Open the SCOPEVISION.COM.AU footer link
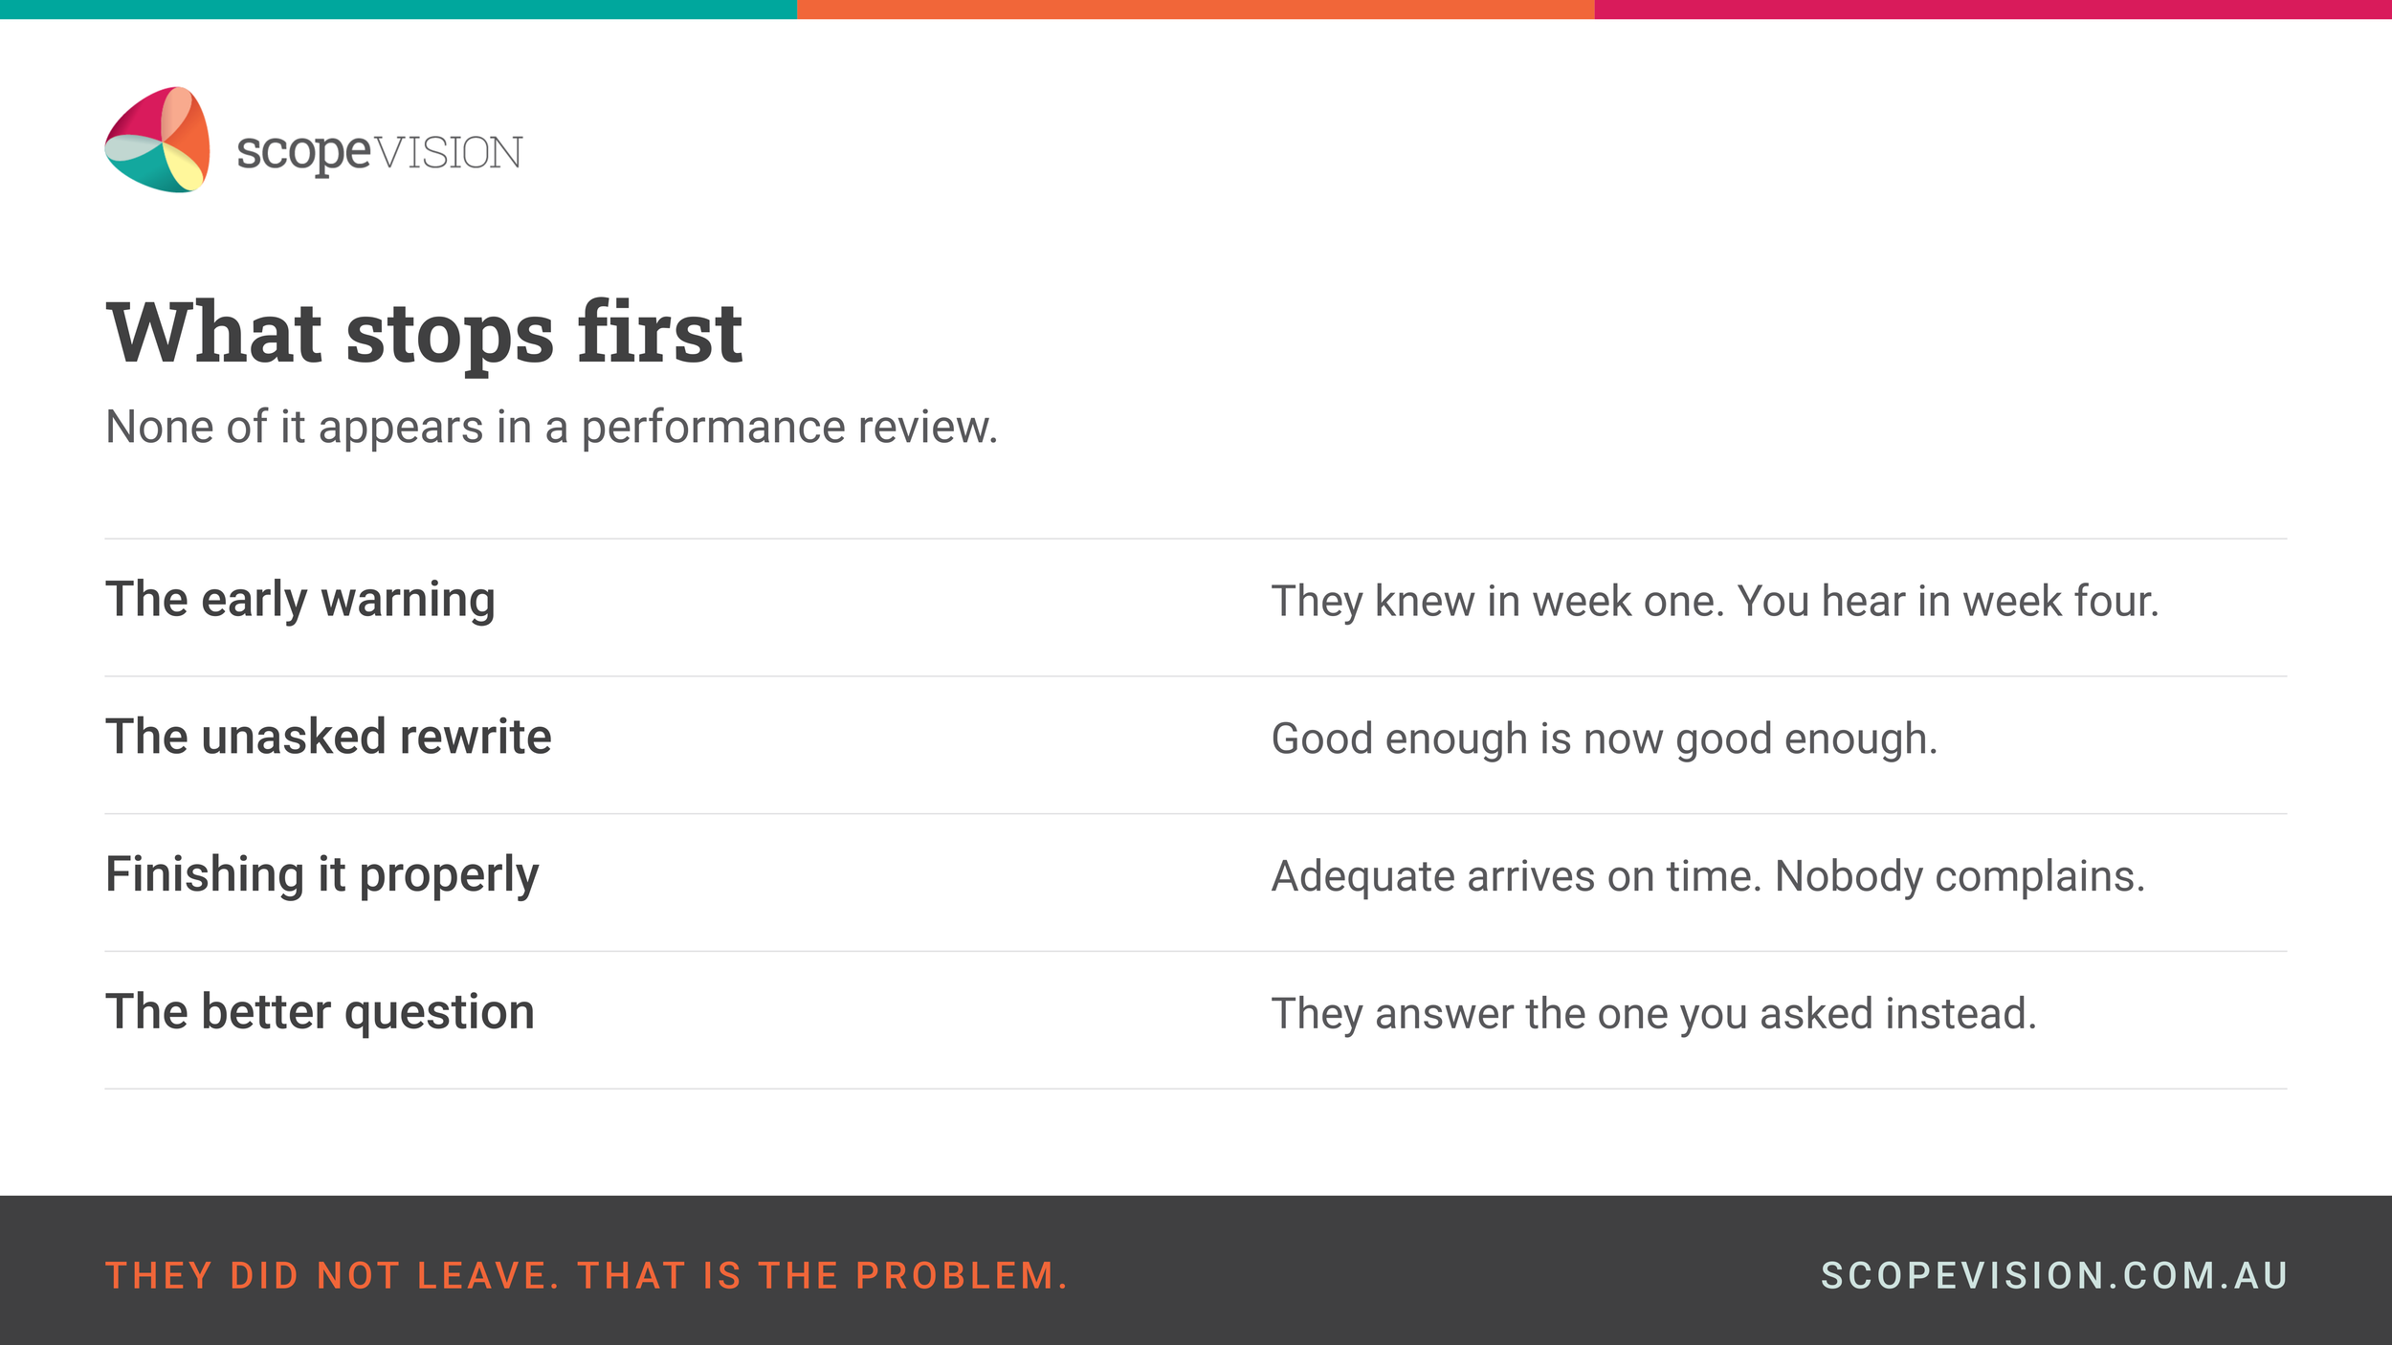 pyautogui.click(x=2054, y=1275)
